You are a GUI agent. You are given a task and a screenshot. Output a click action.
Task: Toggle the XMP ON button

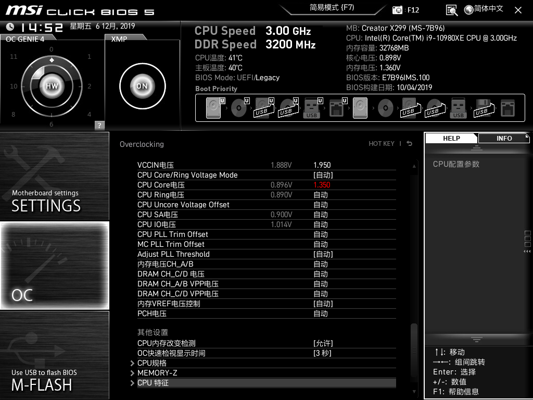point(142,86)
